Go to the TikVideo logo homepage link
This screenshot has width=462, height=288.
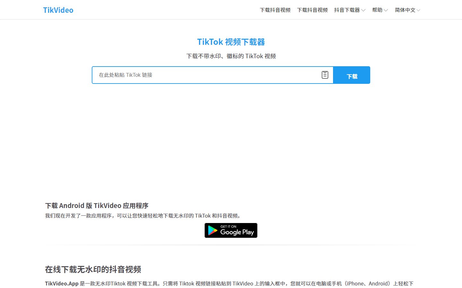pos(58,10)
